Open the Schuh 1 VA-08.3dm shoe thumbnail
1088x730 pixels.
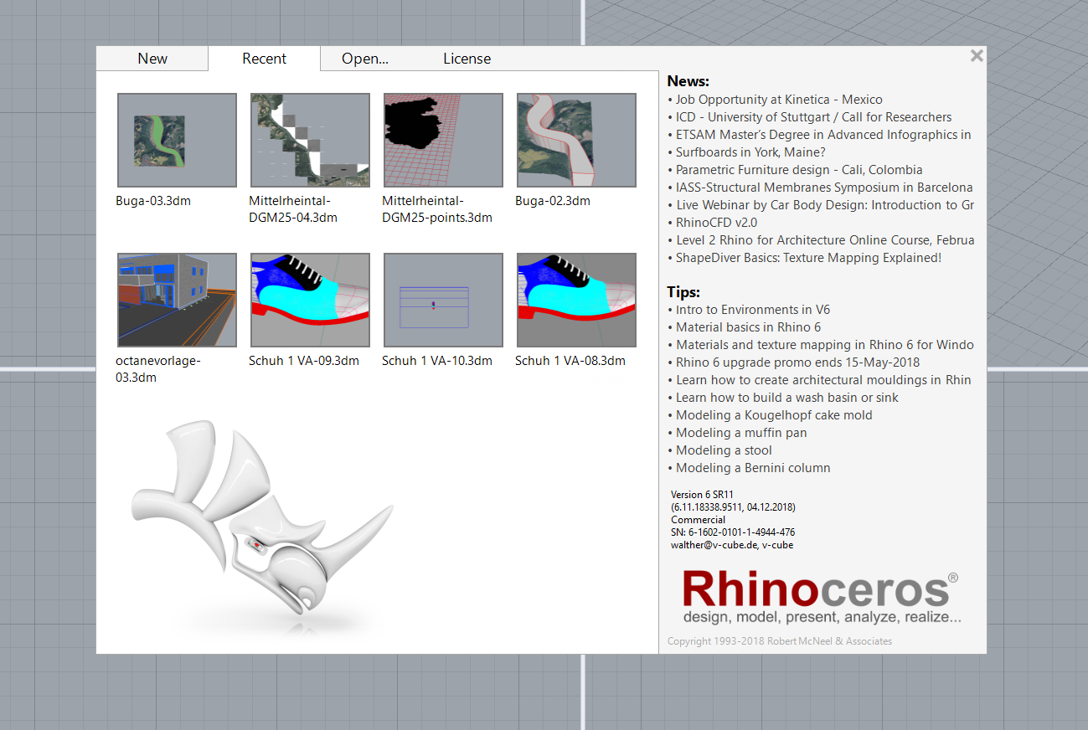(576, 300)
